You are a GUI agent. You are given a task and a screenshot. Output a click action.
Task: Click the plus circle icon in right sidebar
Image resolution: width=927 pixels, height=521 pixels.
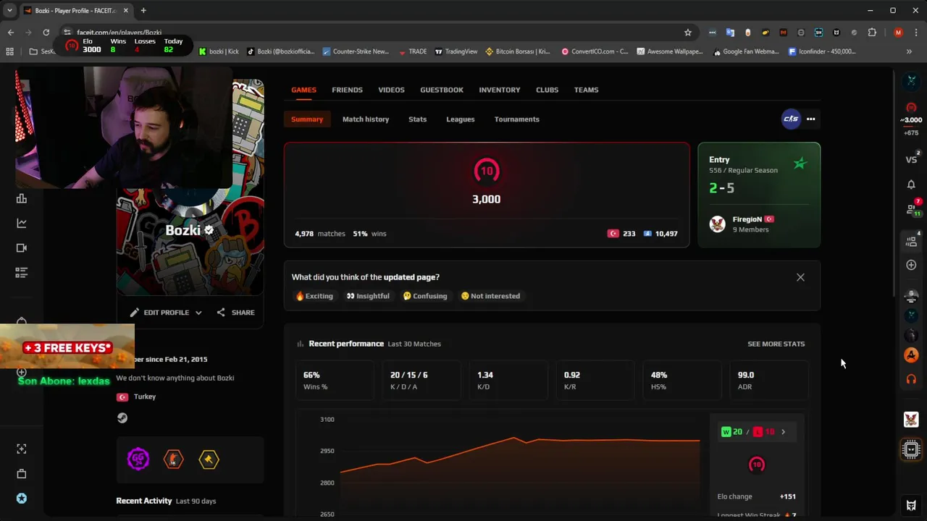[x=911, y=265]
